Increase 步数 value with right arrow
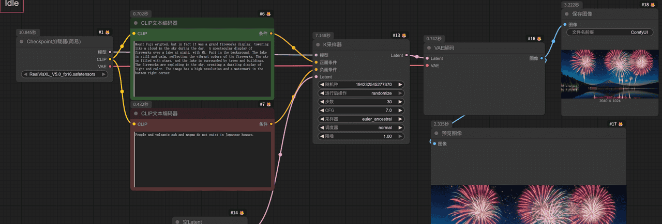 pos(400,102)
